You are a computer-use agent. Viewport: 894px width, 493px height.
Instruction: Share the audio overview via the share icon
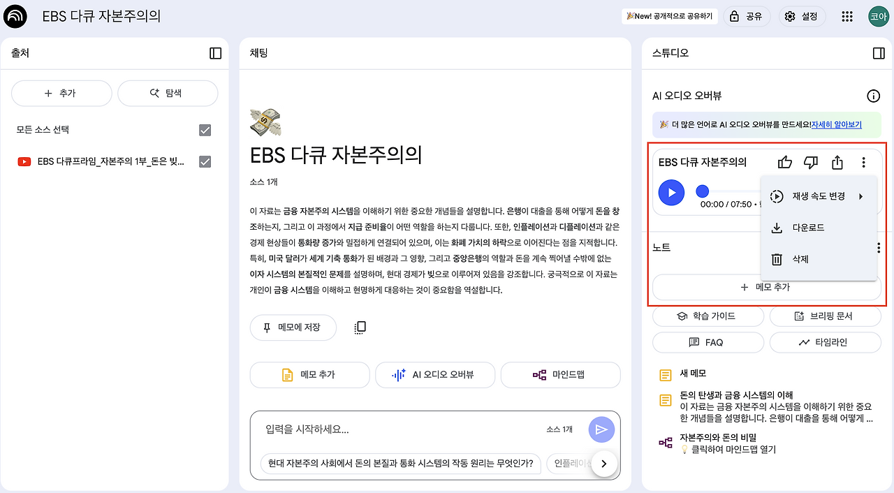tap(837, 161)
